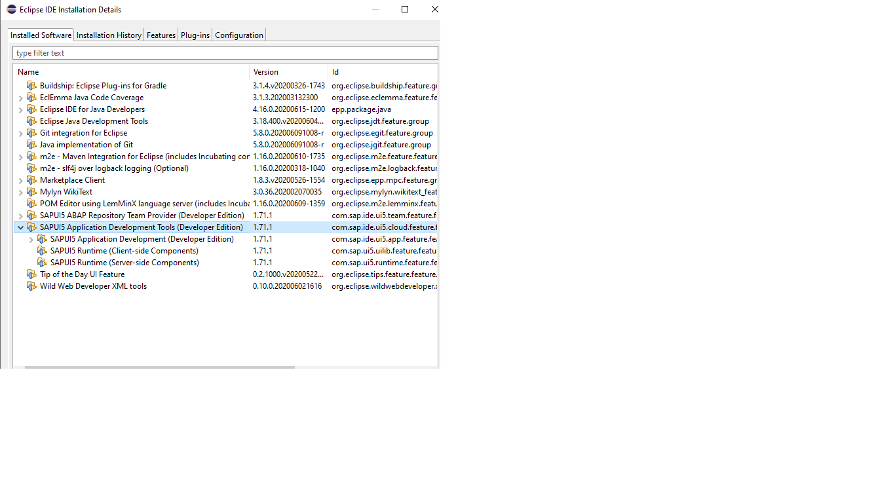Click version 0.10.0.202006021616
This screenshot has width=895, height=503.
[x=287, y=286]
